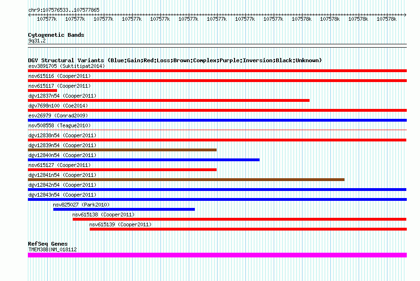Screen dimensions: 420x281
Task: Select the RefSeq Genes track title
Action: coord(48,244)
